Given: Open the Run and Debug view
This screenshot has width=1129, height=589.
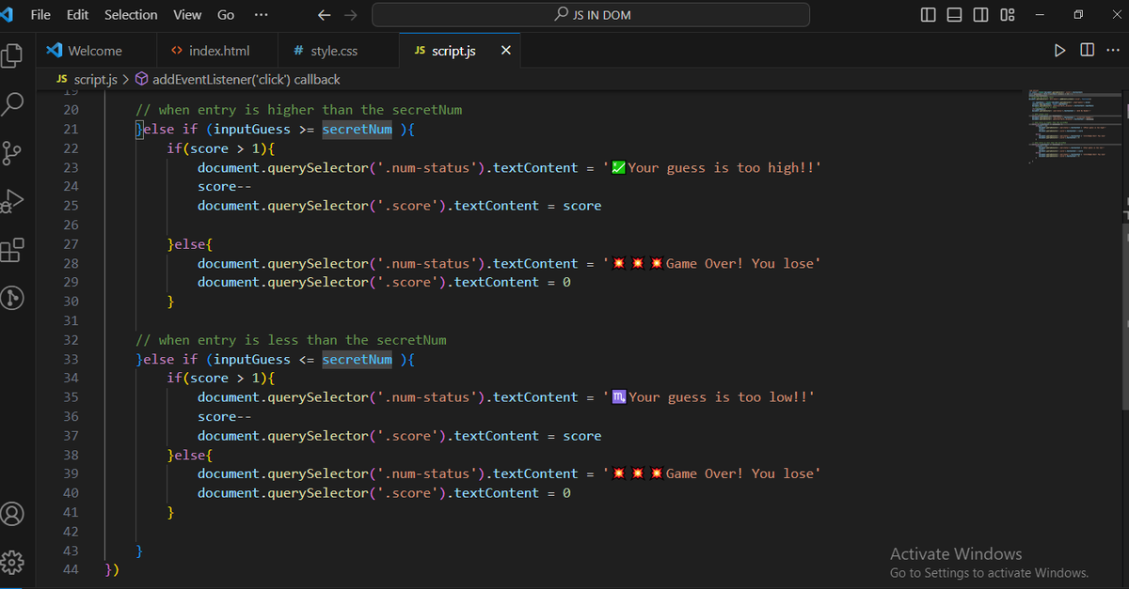Looking at the screenshot, I should click(12, 201).
